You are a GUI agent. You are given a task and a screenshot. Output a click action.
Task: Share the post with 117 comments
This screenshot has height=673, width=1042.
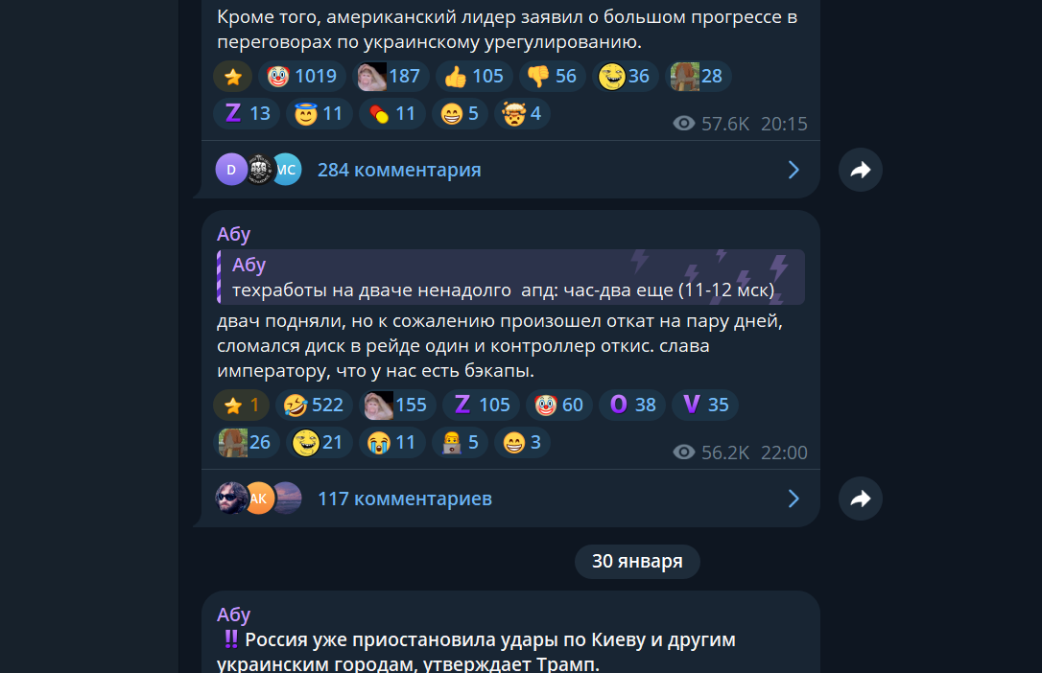(x=860, y=499)
